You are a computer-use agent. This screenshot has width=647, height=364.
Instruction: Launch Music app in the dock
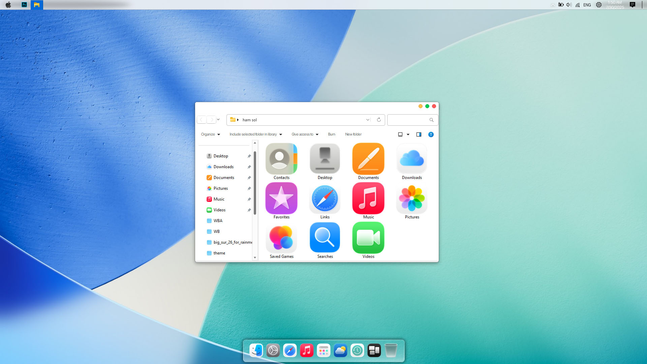tap(307, 351)
